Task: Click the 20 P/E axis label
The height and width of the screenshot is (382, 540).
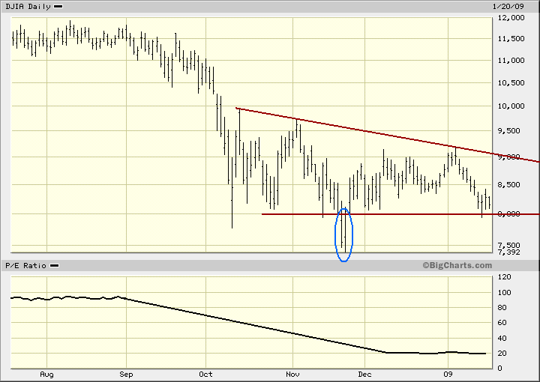Action: click(502, 354)
